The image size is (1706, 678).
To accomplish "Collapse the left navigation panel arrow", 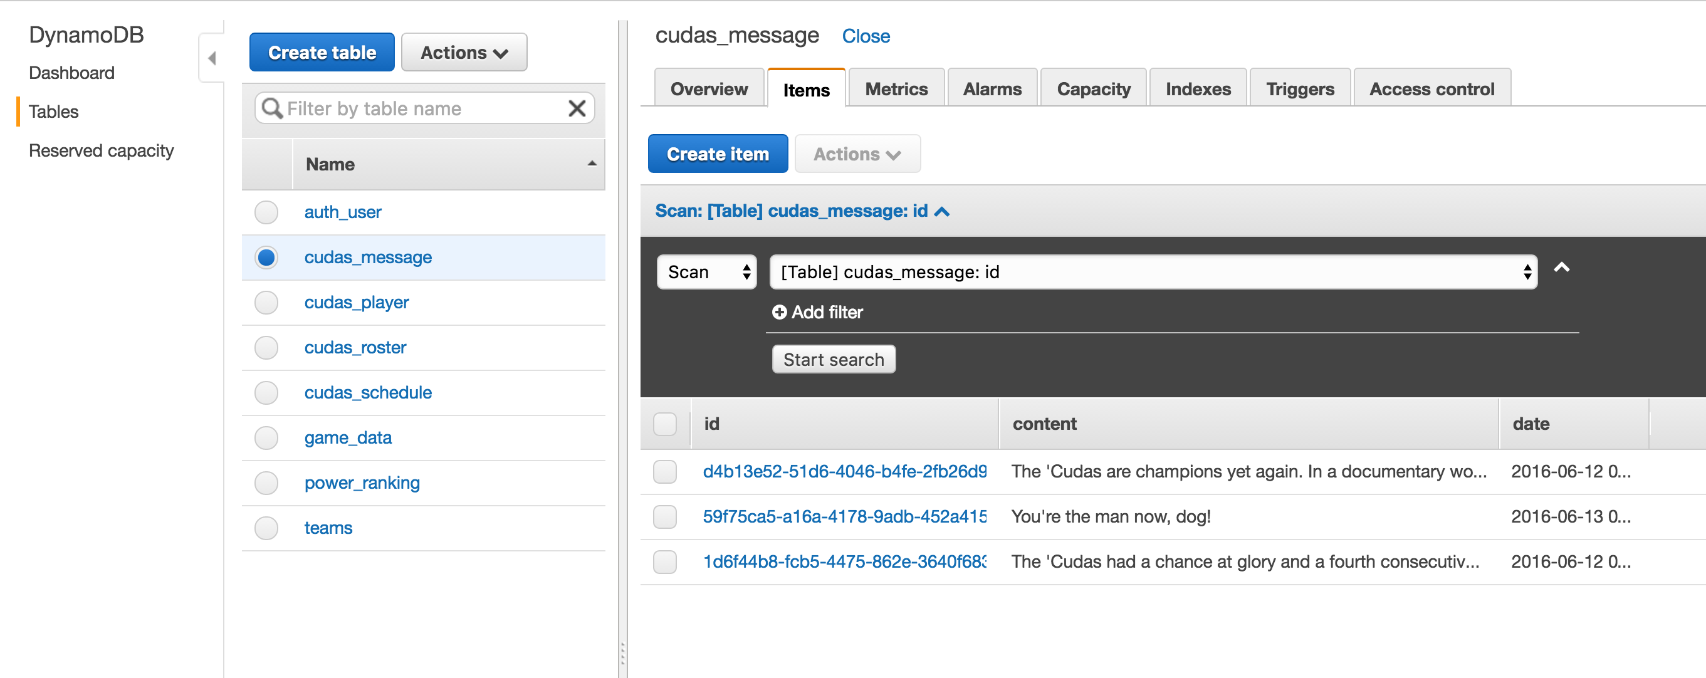I will pos(212,58).
